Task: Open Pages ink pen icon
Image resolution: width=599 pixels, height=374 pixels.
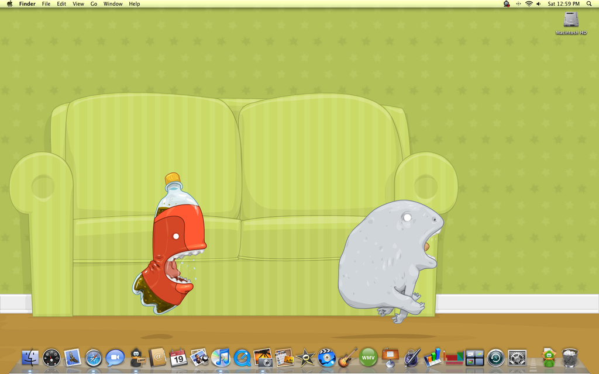Action: [412, 358]
